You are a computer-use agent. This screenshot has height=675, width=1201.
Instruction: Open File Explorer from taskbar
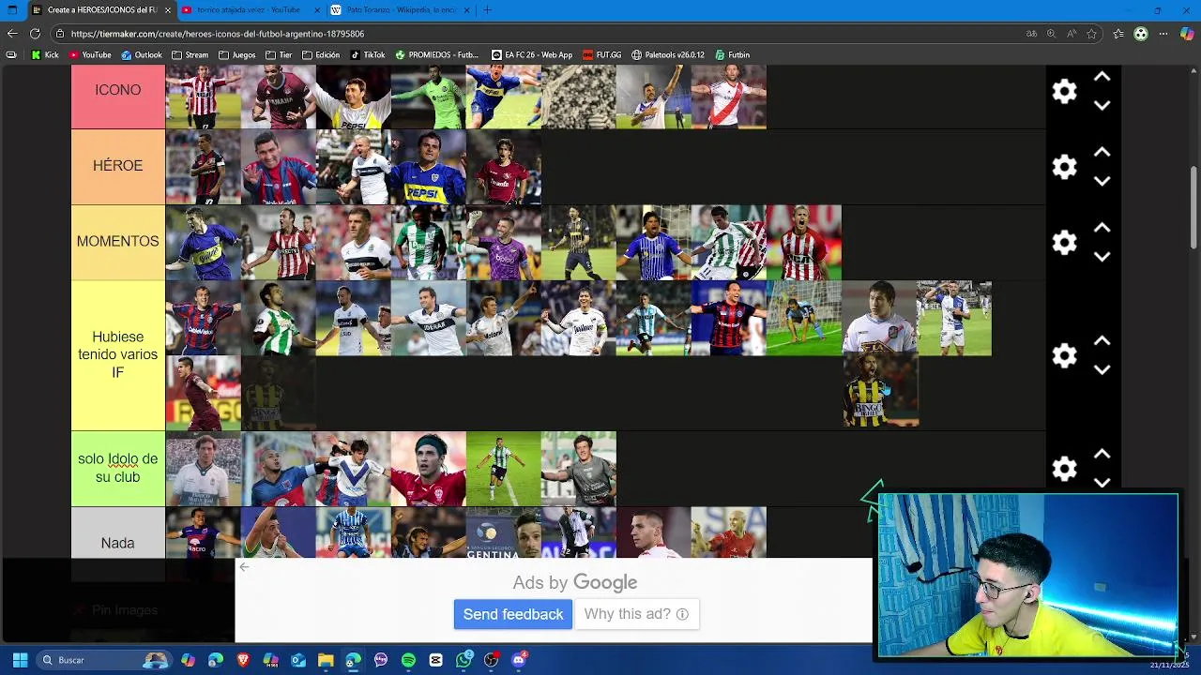pyautogui.click(x=326, y=660)
